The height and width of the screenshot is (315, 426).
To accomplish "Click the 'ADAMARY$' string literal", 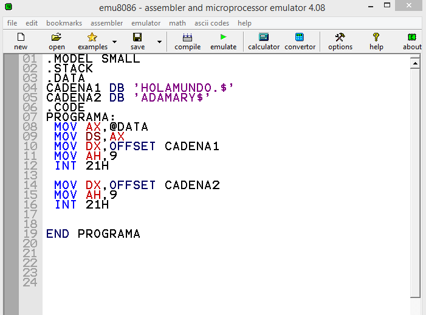I will (x=172, y=97).
